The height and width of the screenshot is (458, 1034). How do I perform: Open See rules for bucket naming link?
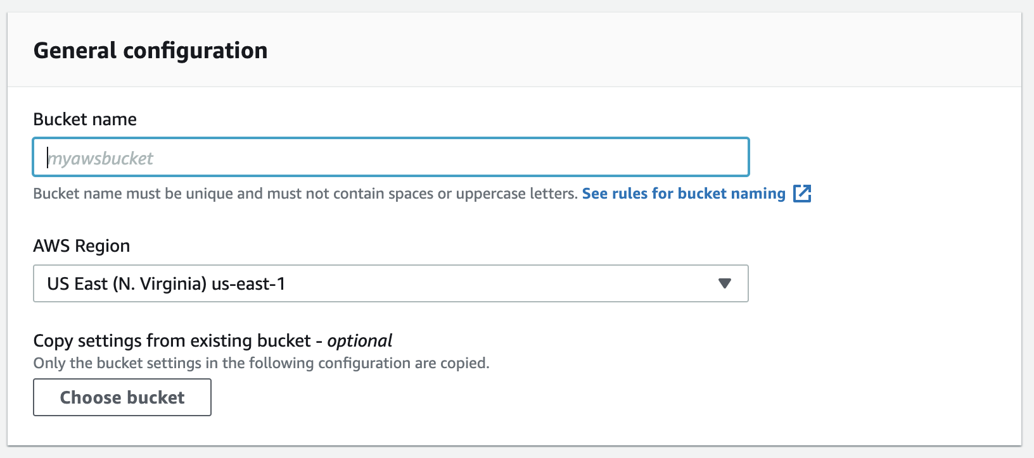coord(684,194)
